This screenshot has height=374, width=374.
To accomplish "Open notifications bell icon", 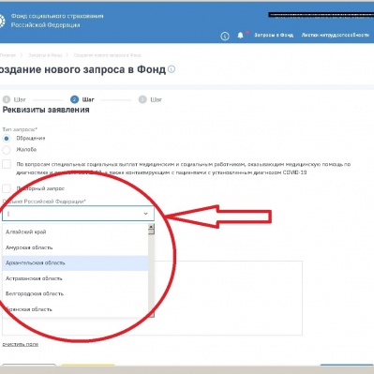I will 240,35.
